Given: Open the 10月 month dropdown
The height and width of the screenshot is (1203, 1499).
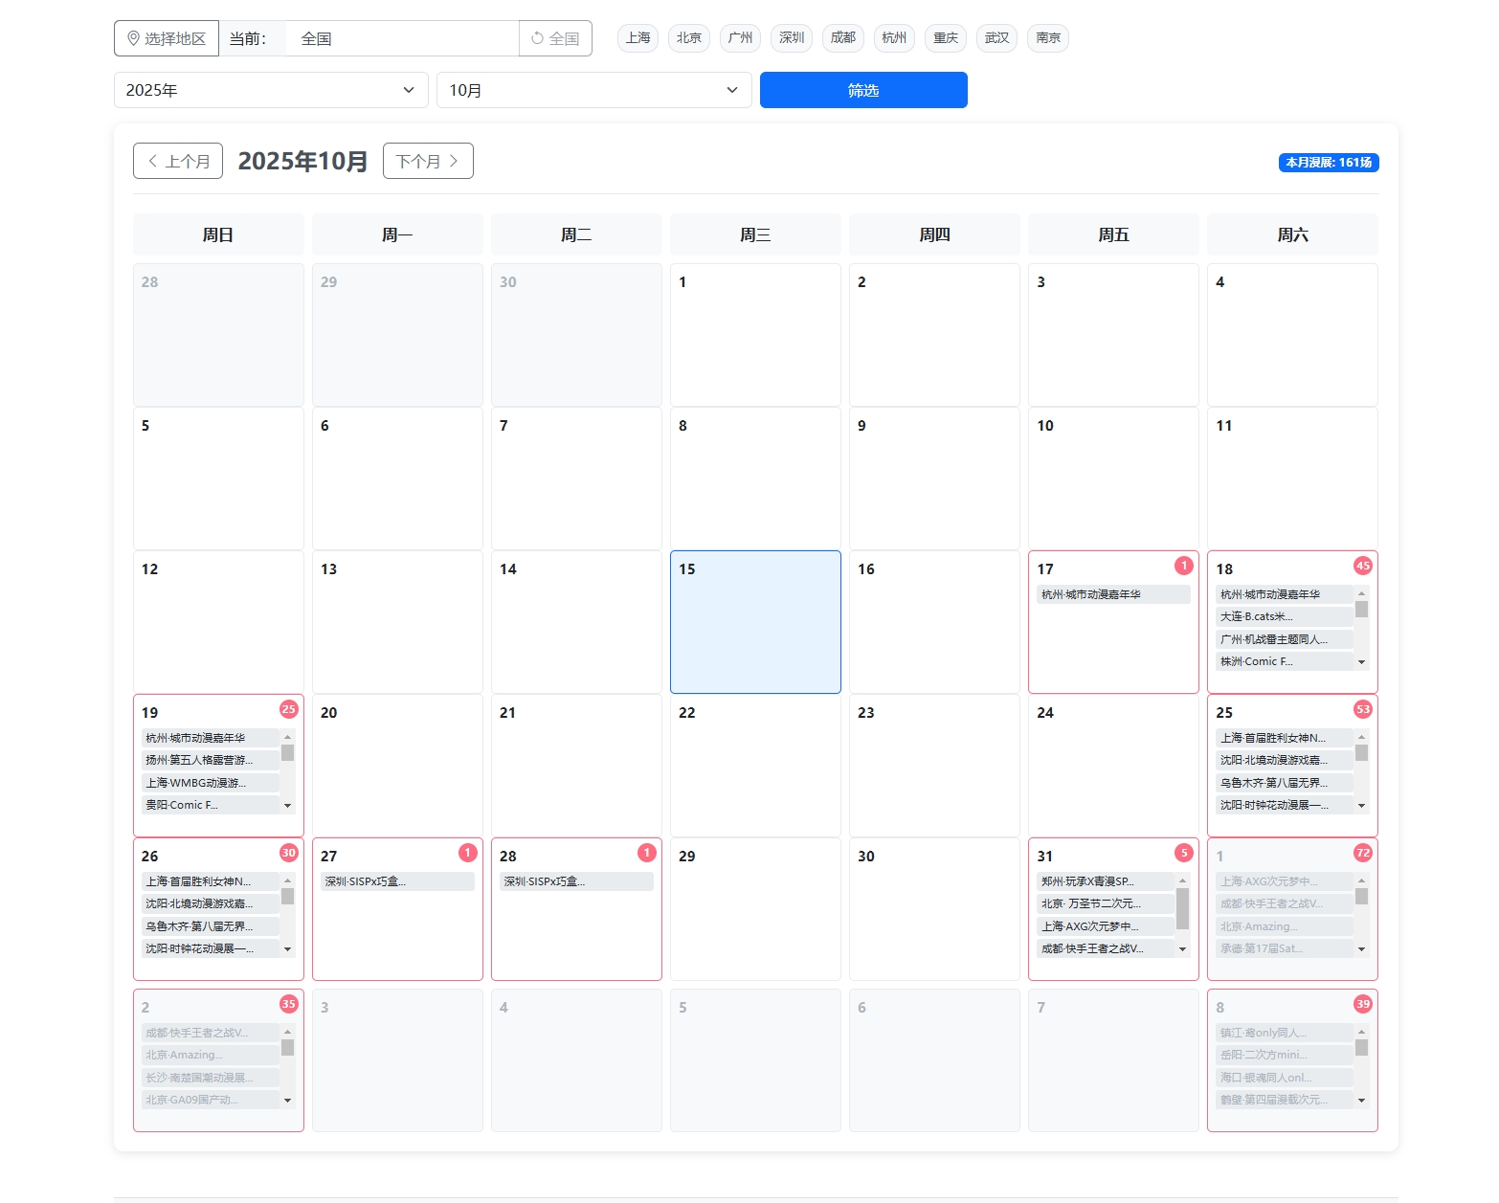Looking at the screenshot, I should pos(593,90).
